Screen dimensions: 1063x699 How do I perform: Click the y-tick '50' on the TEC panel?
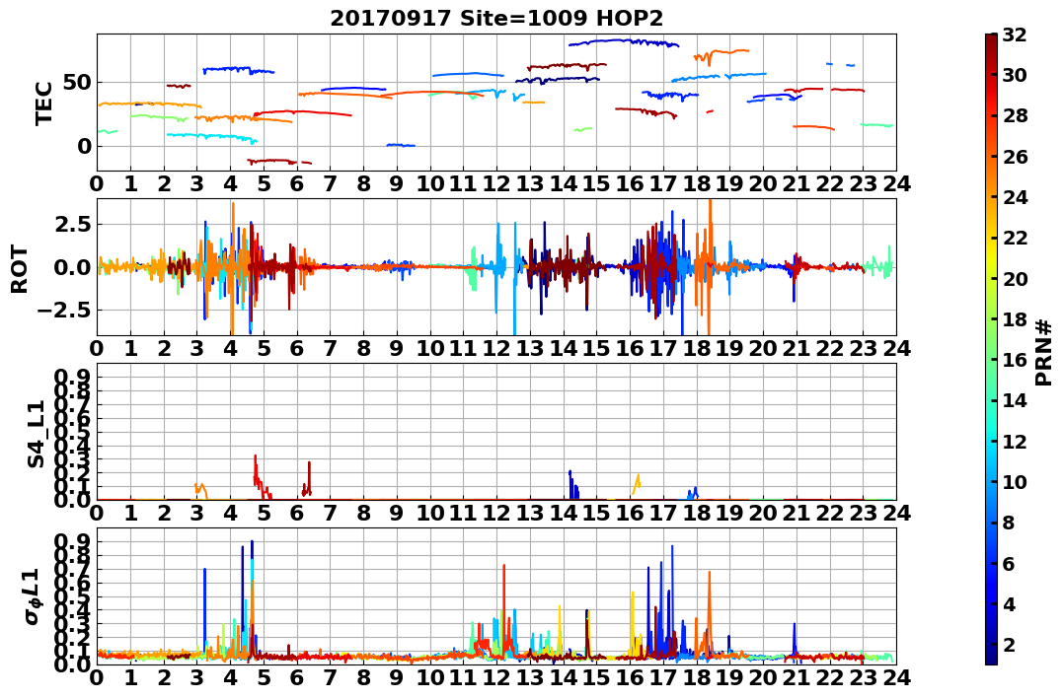click(x=77, y=83)
